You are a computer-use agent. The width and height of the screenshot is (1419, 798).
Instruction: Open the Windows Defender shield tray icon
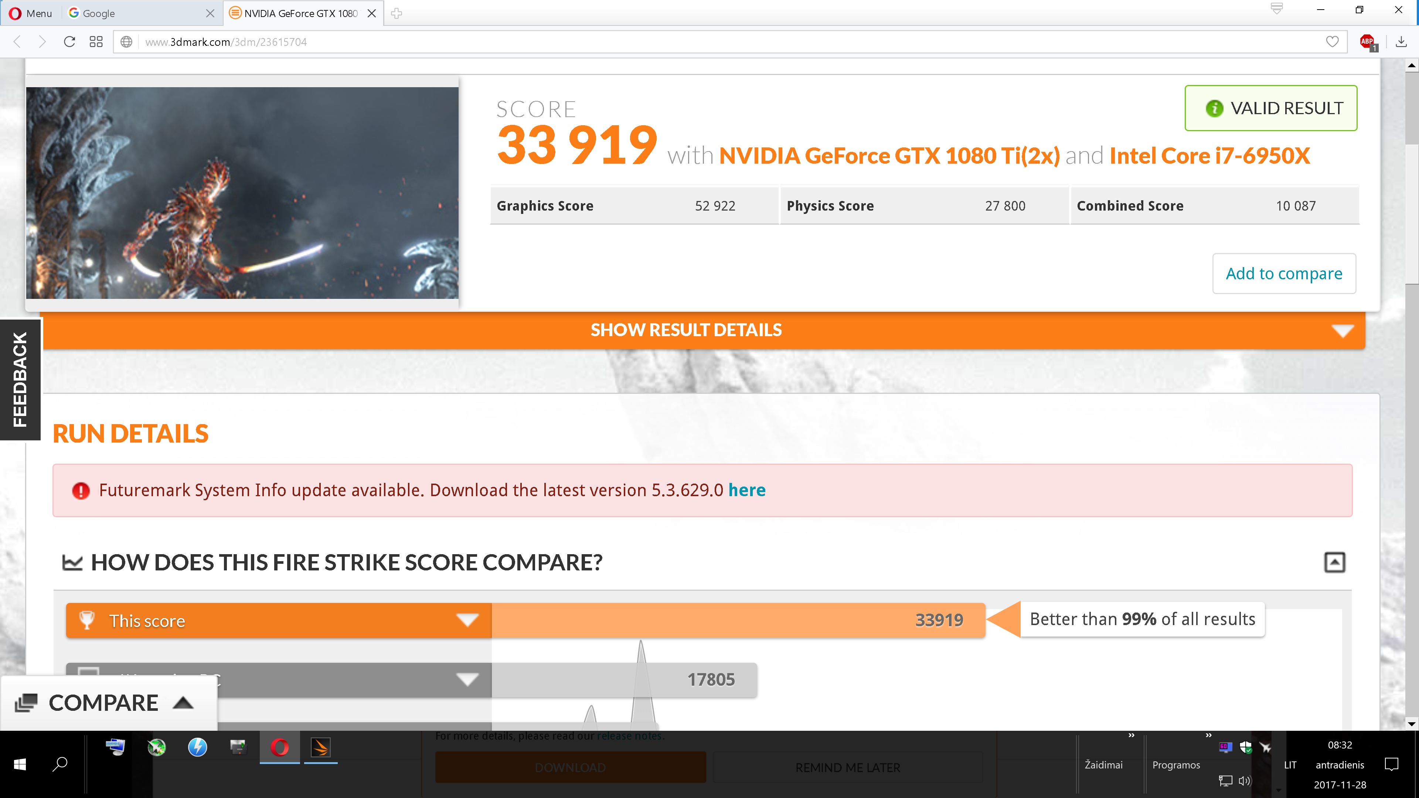1245,747
